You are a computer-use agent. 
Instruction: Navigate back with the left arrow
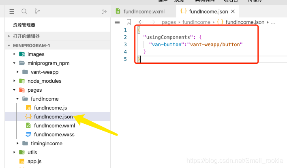click(141, 22)
